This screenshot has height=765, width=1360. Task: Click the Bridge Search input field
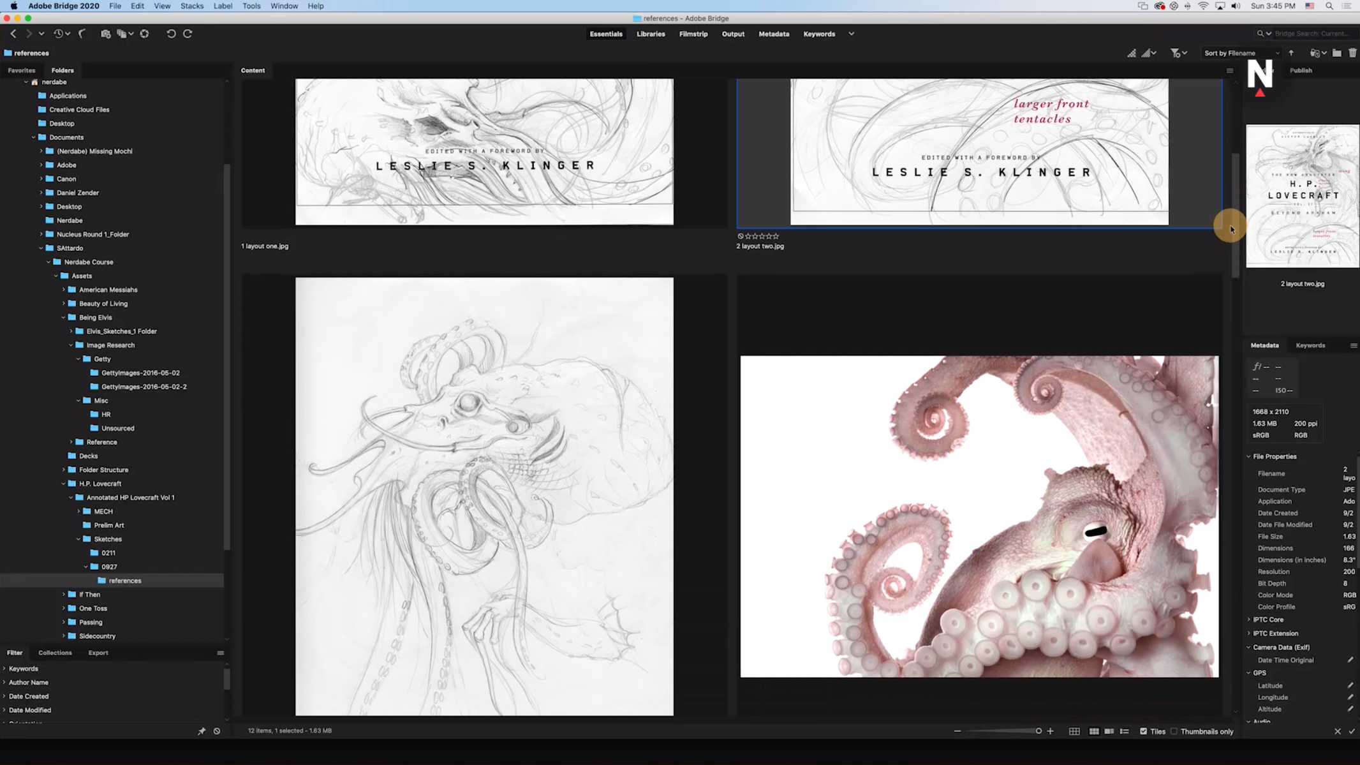tap(1313, 34)
